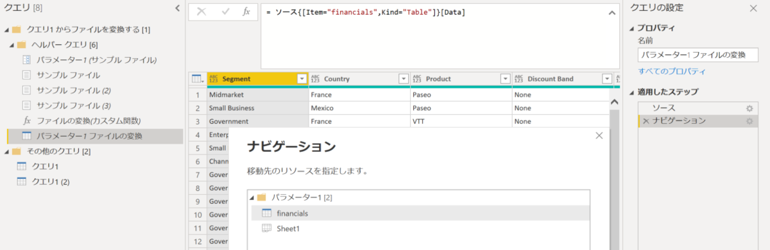Click Mexico cell in row 2
This screenshot has height=250, width=770.
[359, 108]
